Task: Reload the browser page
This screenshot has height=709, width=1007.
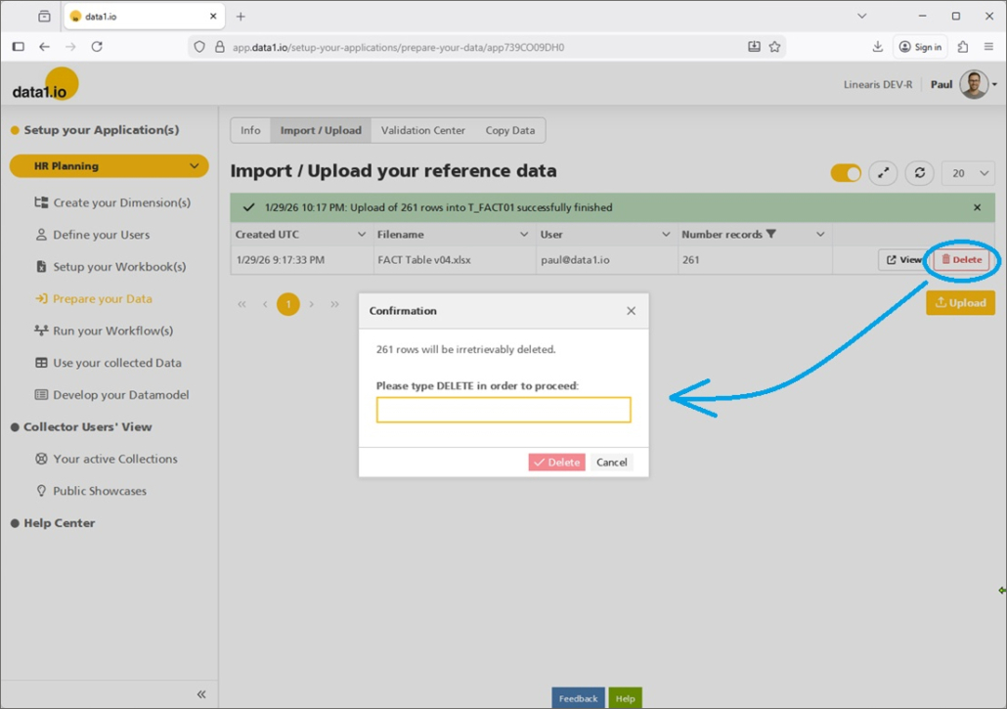Action: [x=97, y=47]
